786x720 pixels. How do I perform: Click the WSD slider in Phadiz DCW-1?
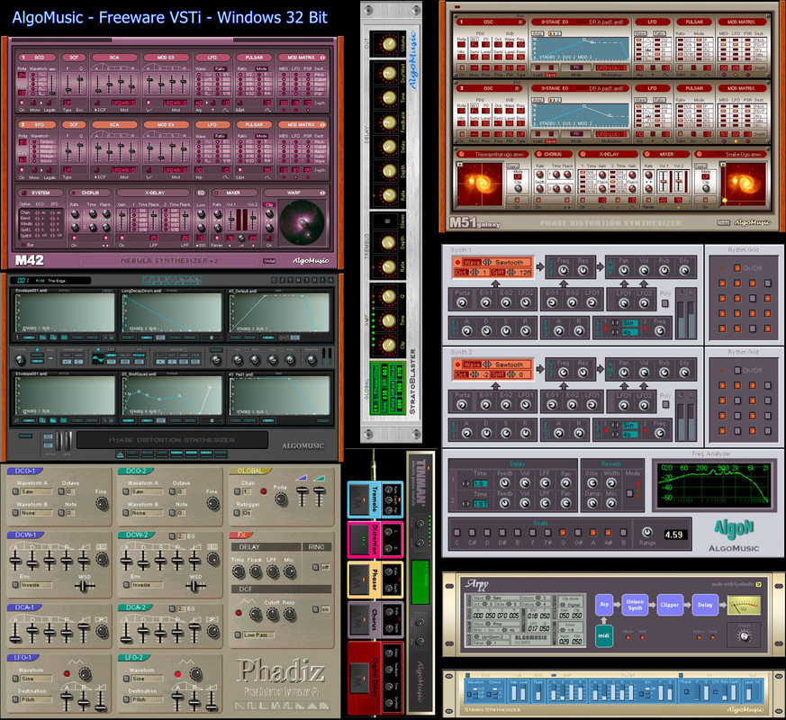tap(85, 586)
